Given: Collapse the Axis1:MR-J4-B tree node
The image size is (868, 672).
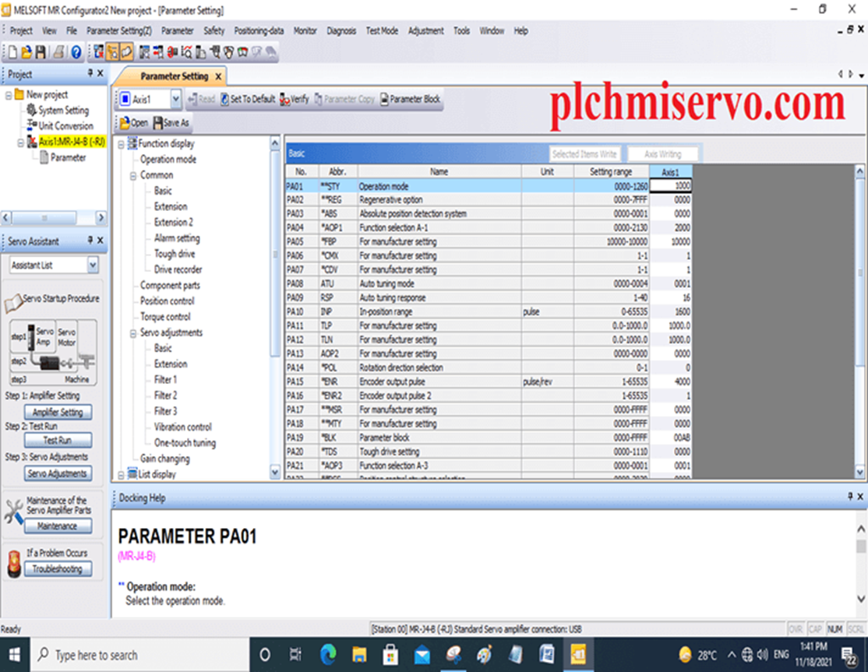Looking at the screenshot, I should coord(20,142).
